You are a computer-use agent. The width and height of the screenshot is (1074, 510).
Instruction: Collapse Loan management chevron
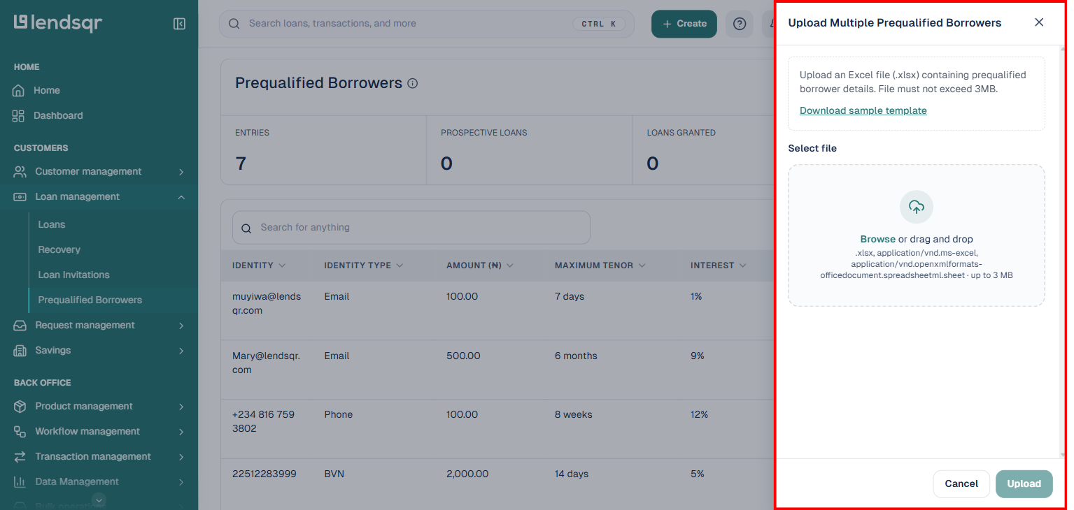(x=181, y=197)
